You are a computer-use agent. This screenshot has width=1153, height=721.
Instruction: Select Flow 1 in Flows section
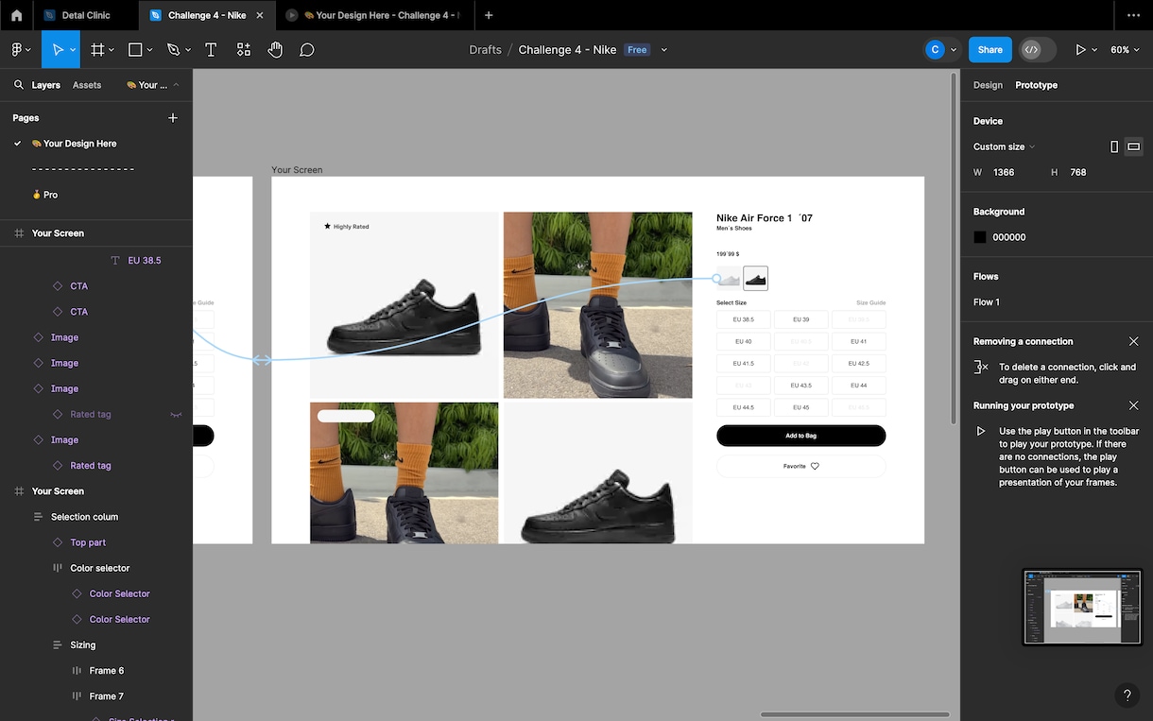point(987,302)
